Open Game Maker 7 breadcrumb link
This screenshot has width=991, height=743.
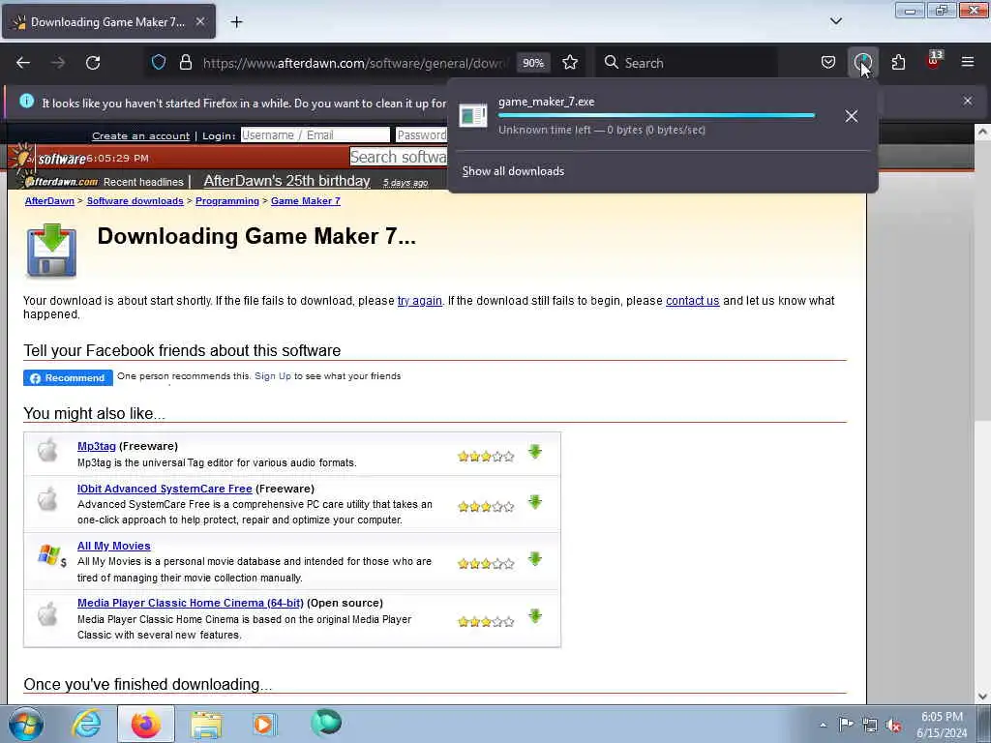305,201
